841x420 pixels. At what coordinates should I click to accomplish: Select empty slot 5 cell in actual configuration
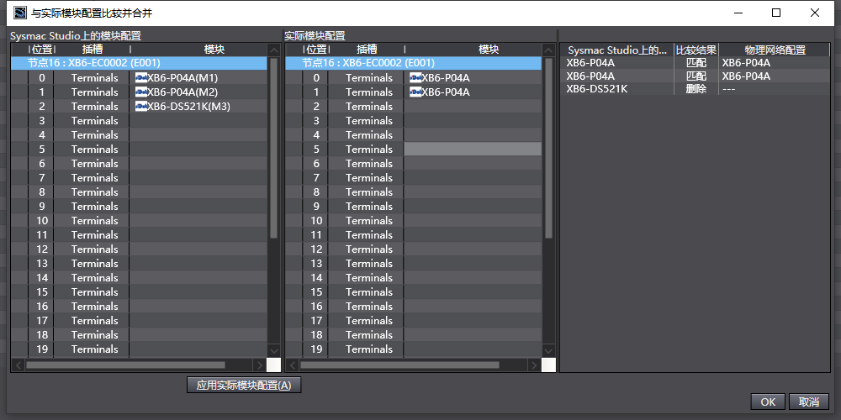tap(473, 149)
